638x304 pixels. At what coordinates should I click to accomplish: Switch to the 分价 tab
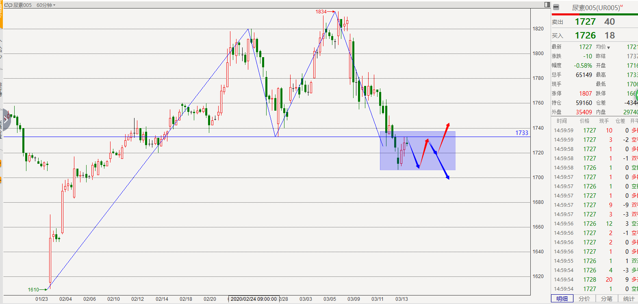(584, 299)
